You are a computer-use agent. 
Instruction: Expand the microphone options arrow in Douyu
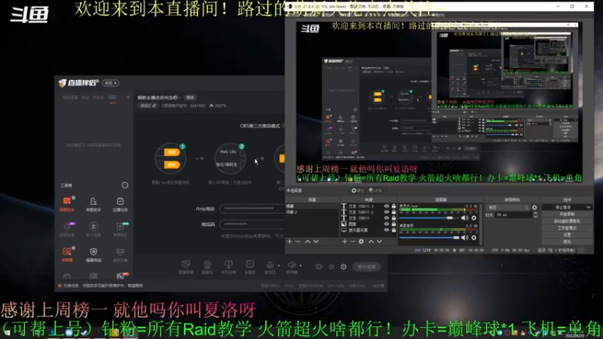[x=279, y=265]
